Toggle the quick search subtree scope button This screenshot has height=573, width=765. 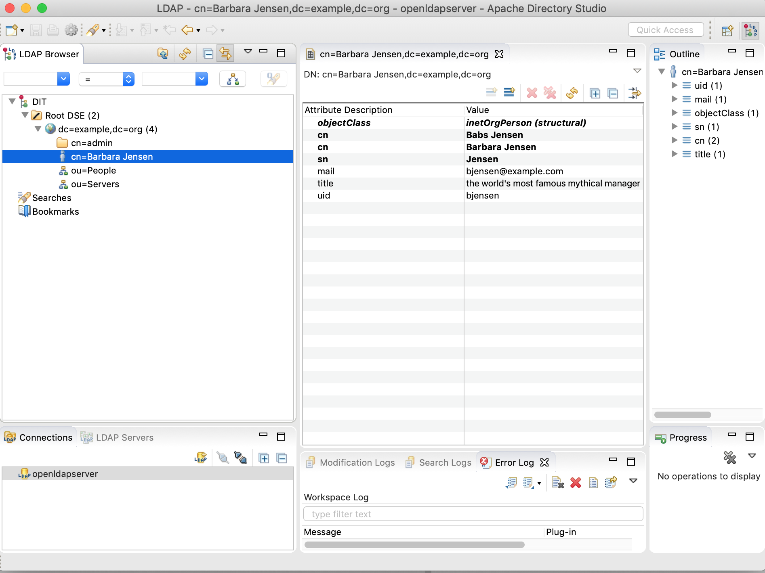233,79
